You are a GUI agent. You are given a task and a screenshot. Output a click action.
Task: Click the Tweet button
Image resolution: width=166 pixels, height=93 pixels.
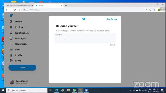[x=22, y=68]
